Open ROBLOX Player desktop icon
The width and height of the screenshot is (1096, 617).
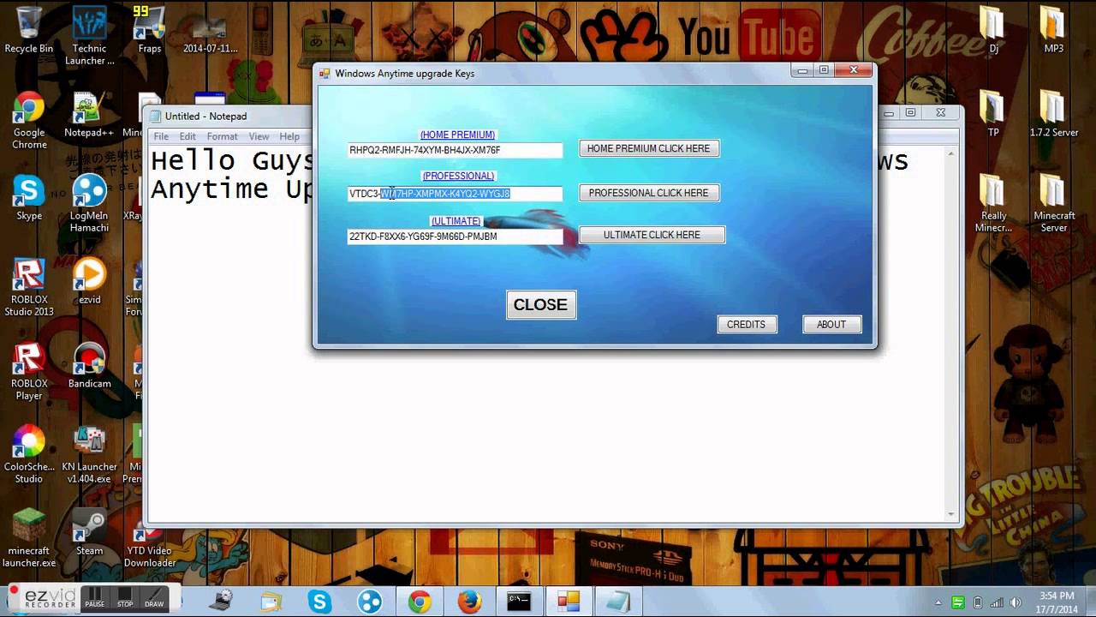tap(28, 371)
